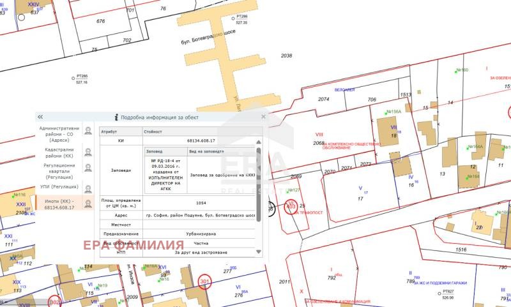Select the УПИ (Регулация) tab
This screenshot has height=307, width=511.
59,187
